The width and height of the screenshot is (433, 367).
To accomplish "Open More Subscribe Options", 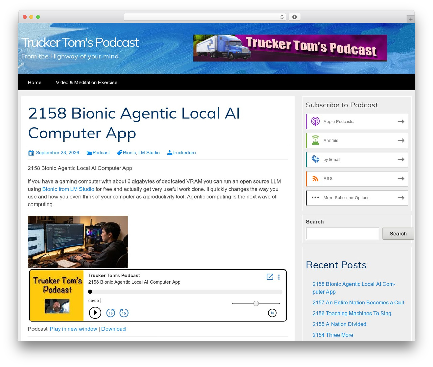I will [x=357, y=198].
